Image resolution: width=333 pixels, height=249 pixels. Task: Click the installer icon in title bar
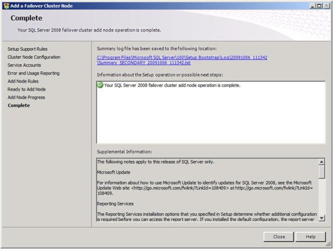(x=6, y=5)
